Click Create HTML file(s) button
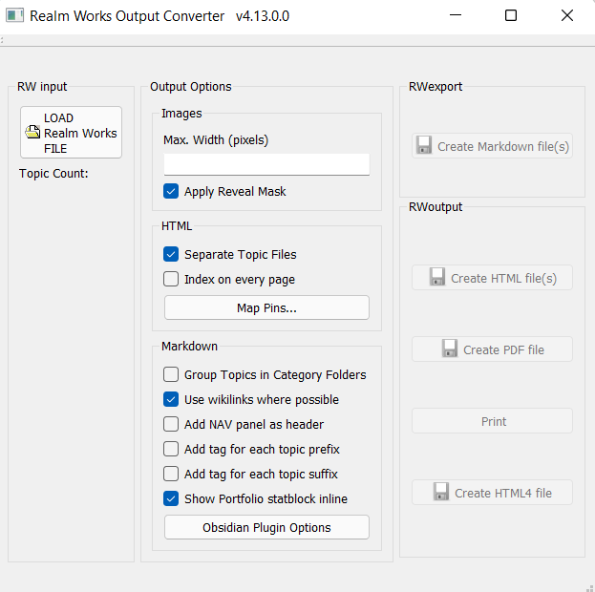This screenshot has height=592, width=595. [x=492, y=278]
